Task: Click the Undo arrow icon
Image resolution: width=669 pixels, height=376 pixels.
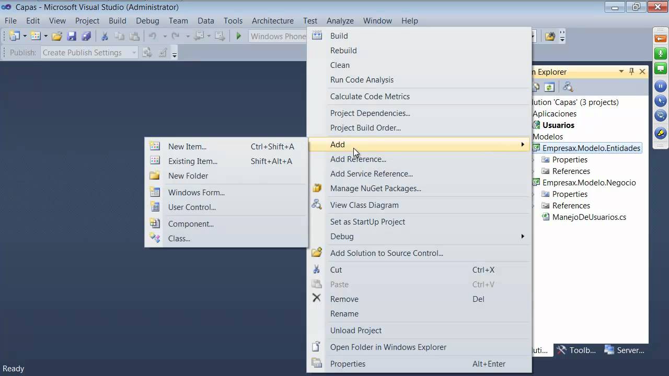Action: [153, 36]
